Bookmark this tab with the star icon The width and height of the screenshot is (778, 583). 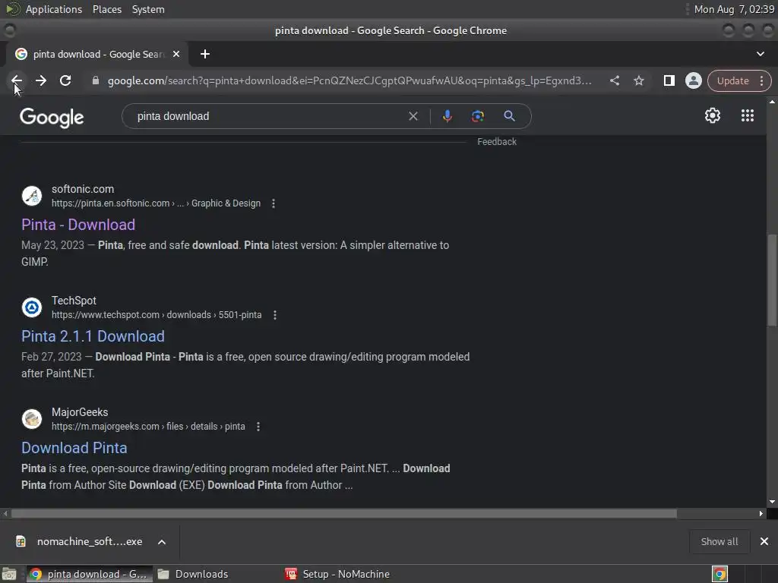click(x=638, y=80)
